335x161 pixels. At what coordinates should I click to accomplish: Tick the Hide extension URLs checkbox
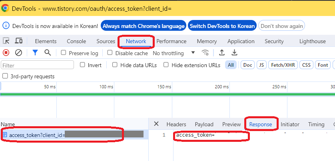[x=166, y=65]
